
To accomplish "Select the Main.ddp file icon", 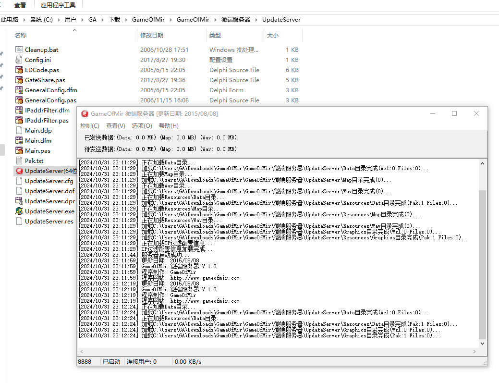I will 19,130.
